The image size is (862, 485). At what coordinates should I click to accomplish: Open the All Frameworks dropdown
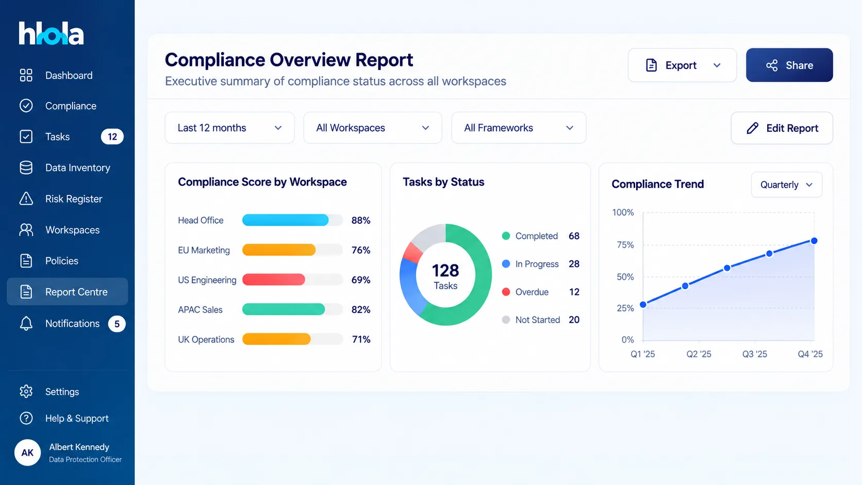[x=519, y=128]
